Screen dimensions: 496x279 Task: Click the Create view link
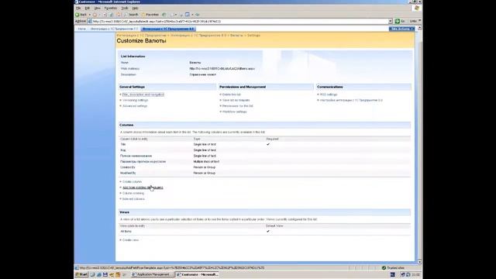coord(130,240)
